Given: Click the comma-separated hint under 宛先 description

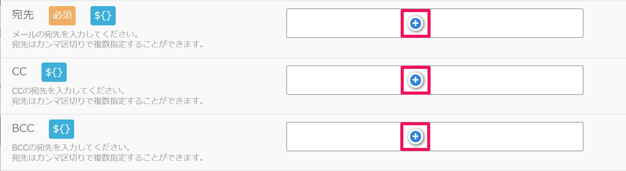Looking at the screenshot, I should (x=108, y=44).
